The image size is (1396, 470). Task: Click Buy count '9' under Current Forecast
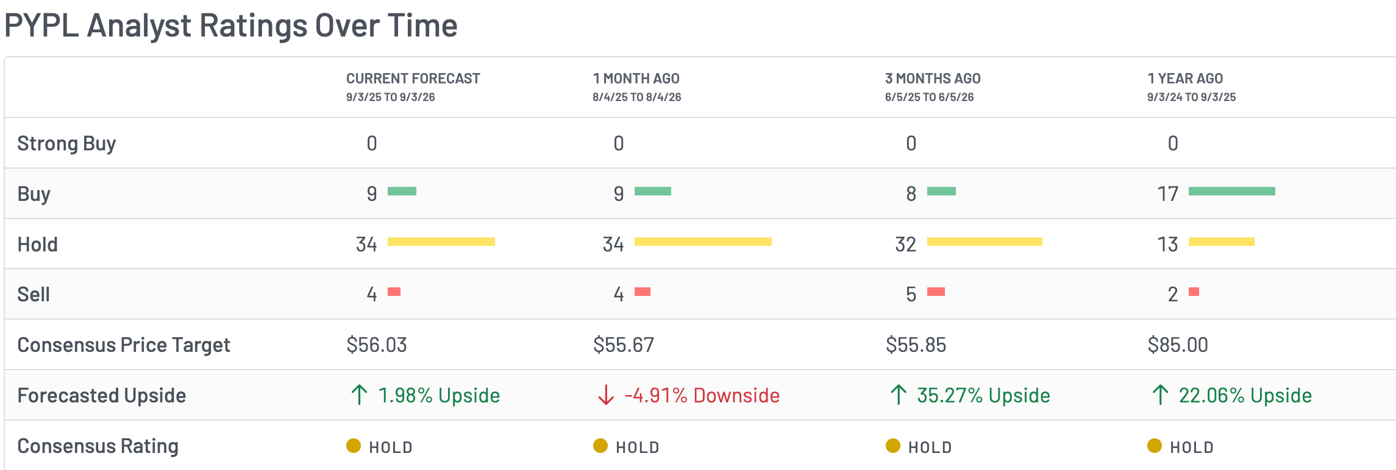pyautogui.click(x=372, y=194)
